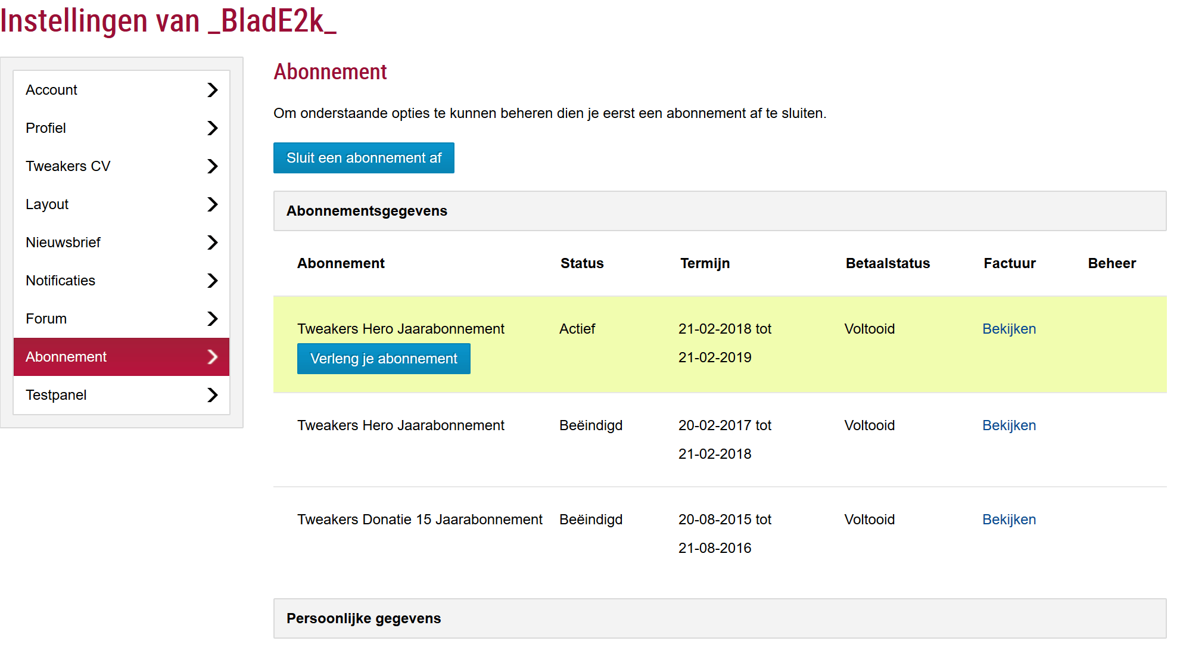This screenshot has width=1180, height=650.
Task: Click the chevron icon next to Forum
Action: [x=212, y=319]
